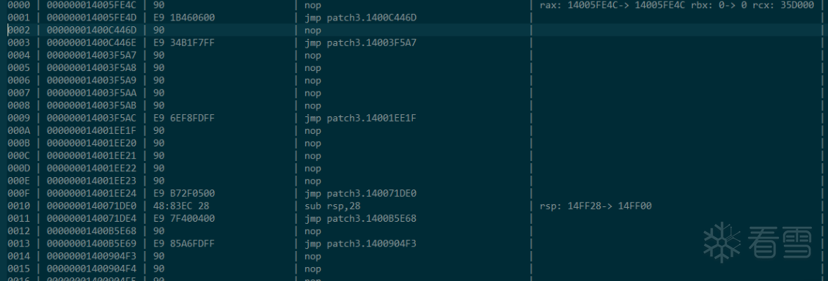Click address 000000014005FE4D in trace
The image size is (828, 281).
pos(92,18)
